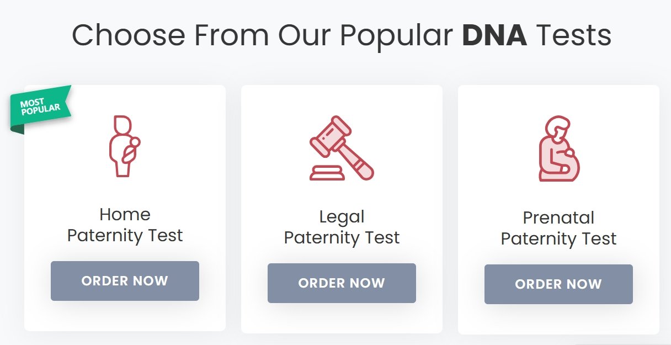671x345 pixels.
Task: Click the gavel's hammer head
Action: [329, 136]
